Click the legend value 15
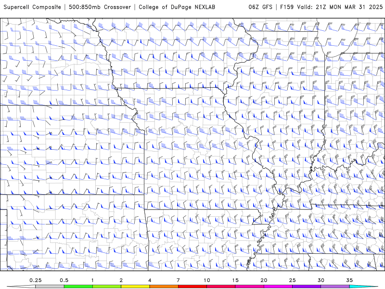This screenshot has width=385, height=289. (235, 280)
